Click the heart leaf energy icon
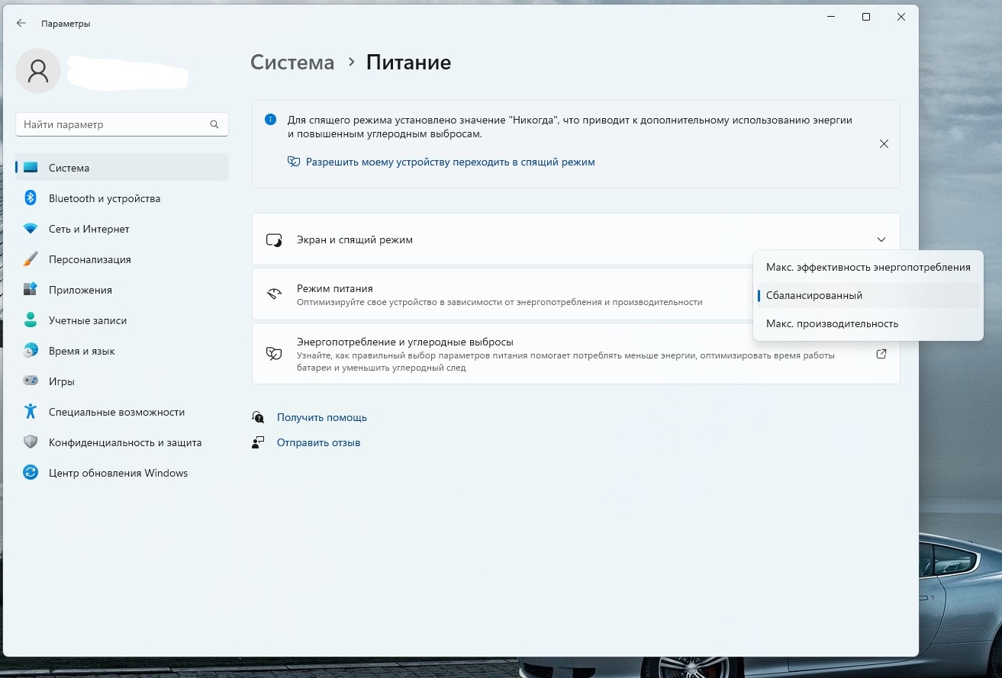The height and width of the screenshot is (678, 1002). [x=274, y=353]
